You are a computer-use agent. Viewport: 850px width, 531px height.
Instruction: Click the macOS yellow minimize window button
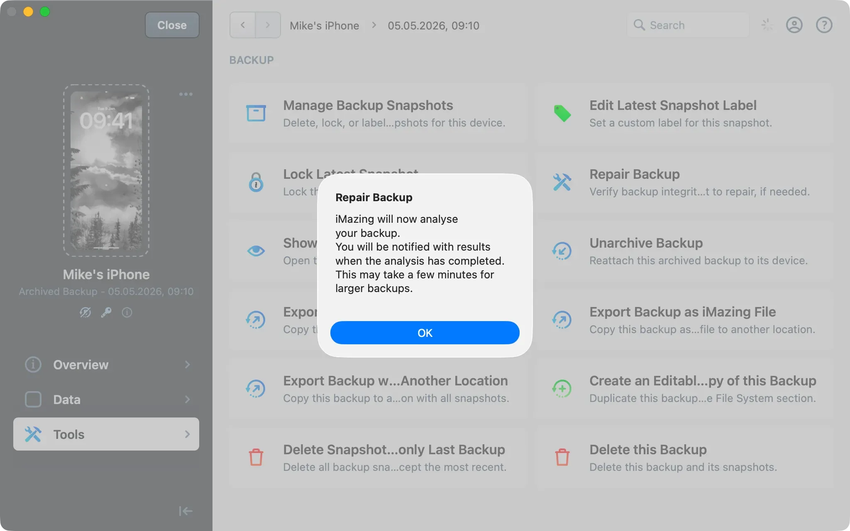pos(28,12)
